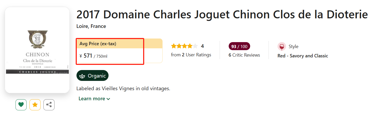Open the 6 Critic Reviews link
Viewport: 384px width, 115px height.
click(244, 55)
